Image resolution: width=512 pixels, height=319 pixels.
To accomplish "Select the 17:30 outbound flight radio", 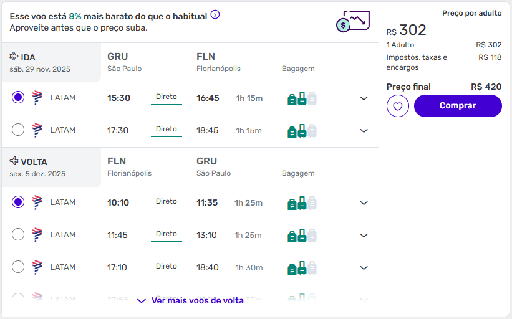I will pos(18,130).
